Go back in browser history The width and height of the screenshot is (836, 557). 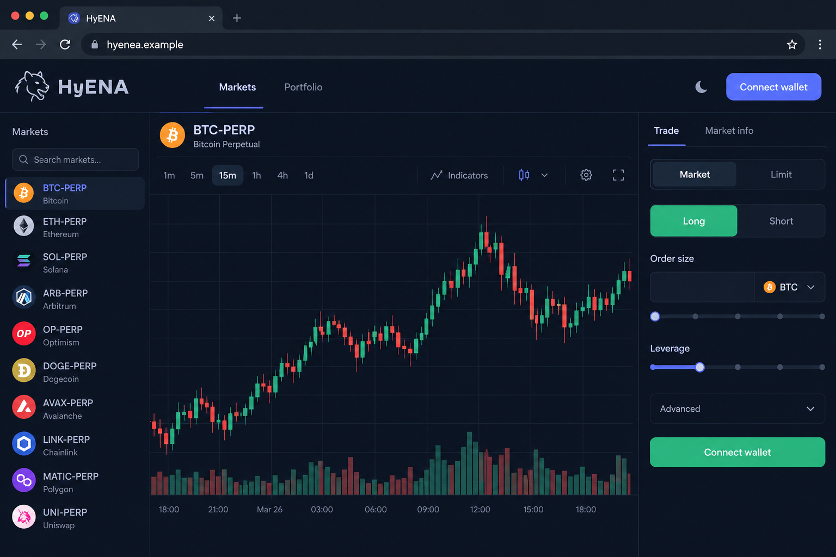pos(17,45)
